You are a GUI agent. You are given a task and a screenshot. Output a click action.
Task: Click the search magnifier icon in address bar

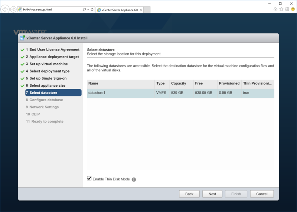(84, 9)
